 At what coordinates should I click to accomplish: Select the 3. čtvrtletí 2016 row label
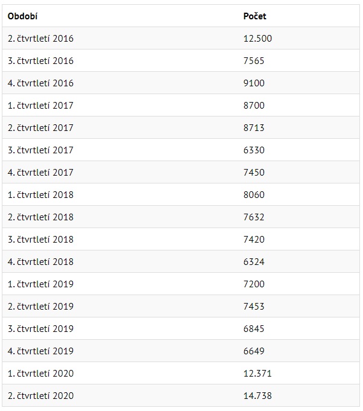click(x=40, y=61)
